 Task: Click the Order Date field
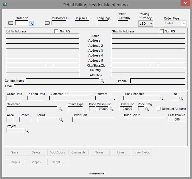pyautogui.click(x=14, y=98)
